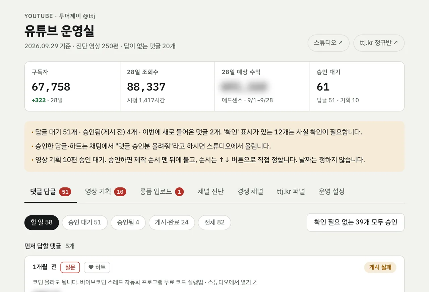Click the red 51 badge on 댓글 답글
The image size is (429, 292).
[x=65, y=192]
